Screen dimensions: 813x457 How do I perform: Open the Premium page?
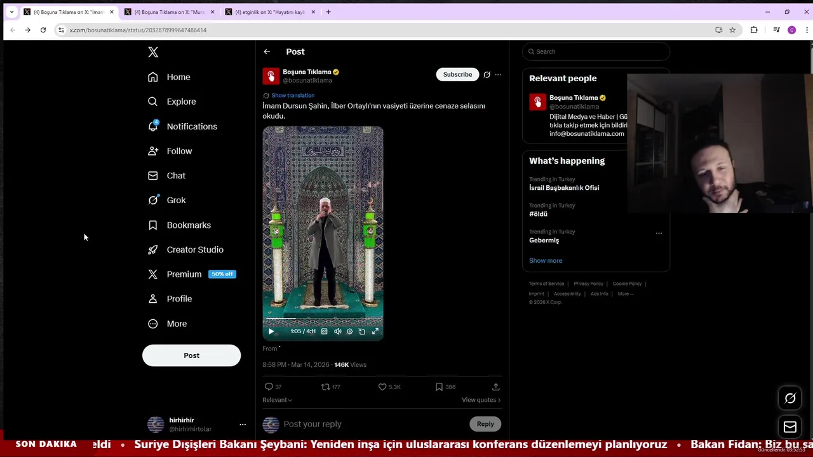point(191,274)
